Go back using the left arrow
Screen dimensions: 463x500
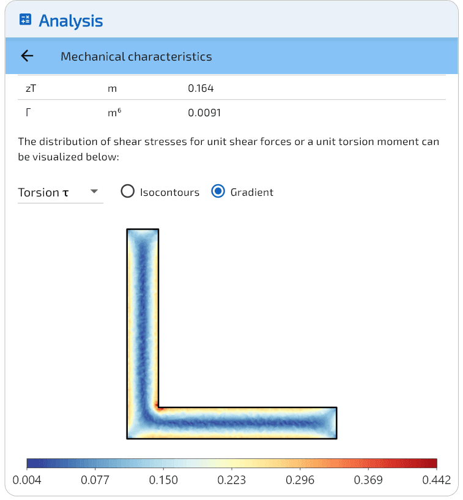(27, 56)
